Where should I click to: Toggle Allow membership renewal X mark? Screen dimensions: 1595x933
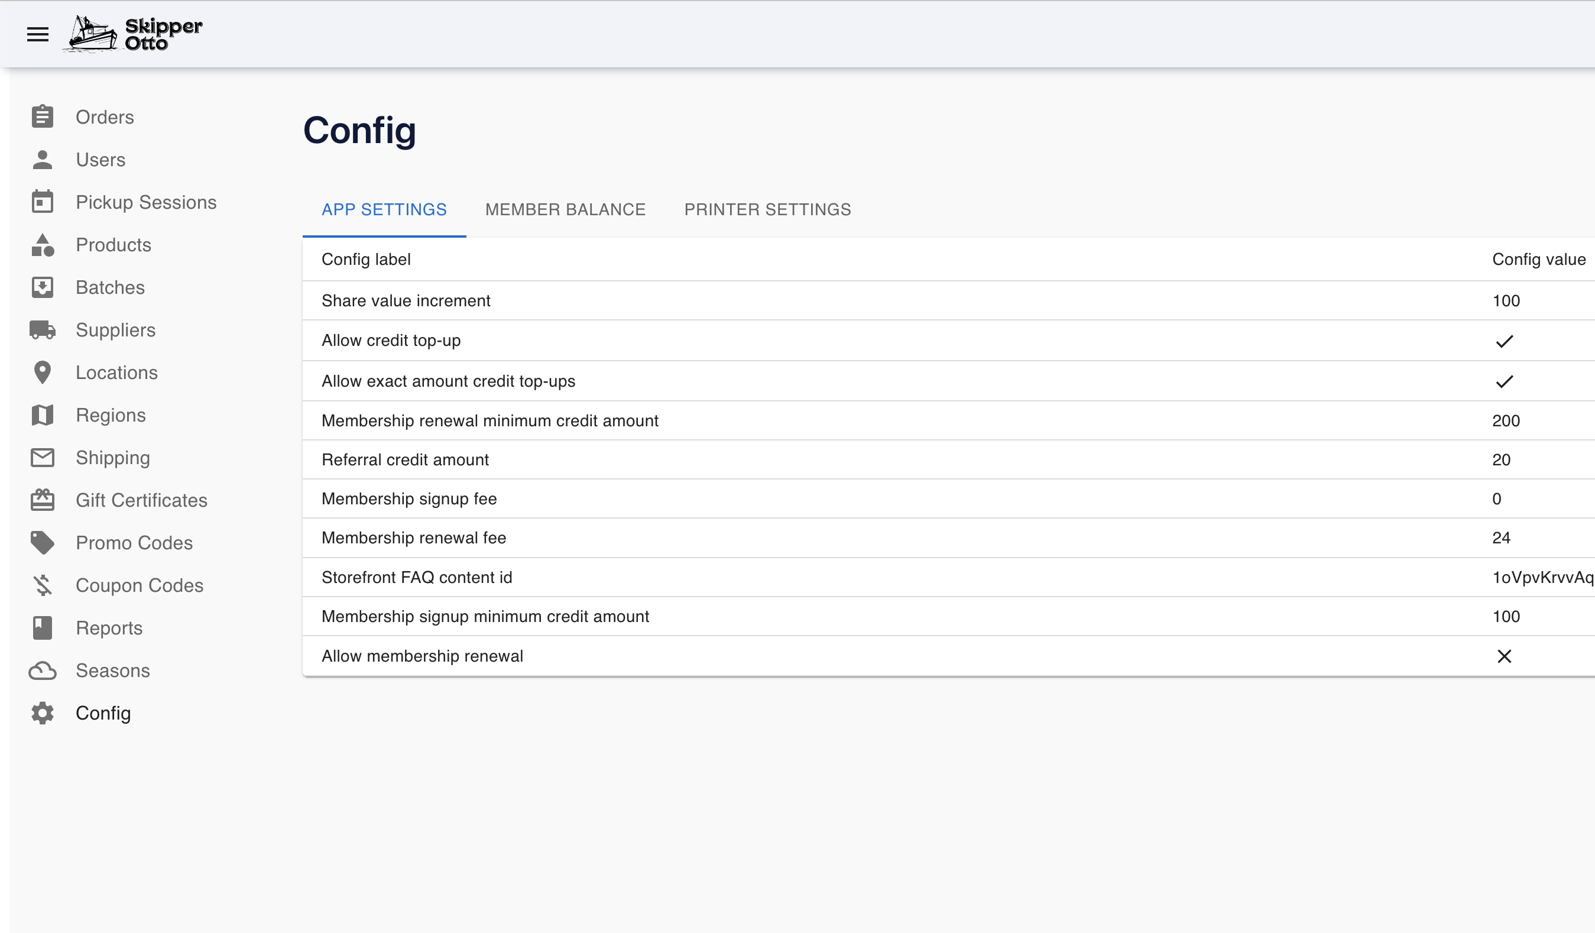pyautogui.click(x=1504, y=656)
